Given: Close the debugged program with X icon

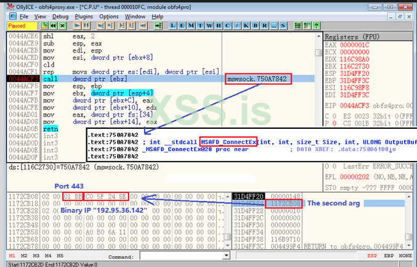Looking at the screenshot, I should (x=62, y=26).
